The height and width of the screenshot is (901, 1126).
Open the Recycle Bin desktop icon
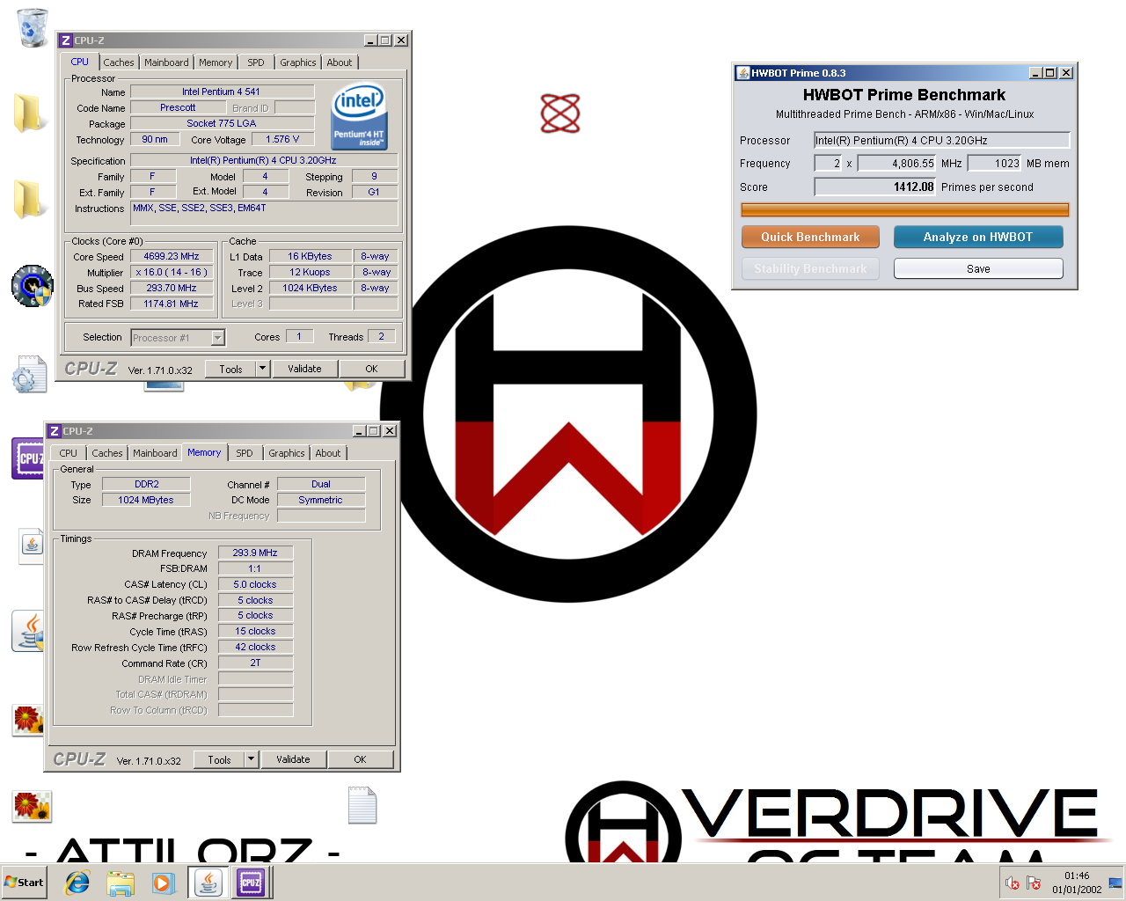pos(32,26)
